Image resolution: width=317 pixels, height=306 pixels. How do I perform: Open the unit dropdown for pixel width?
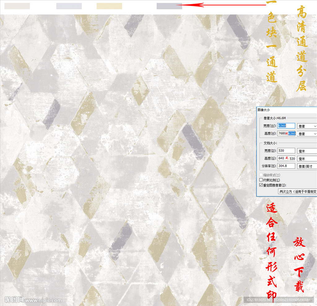pyautogui.click(x=307, y=126)
